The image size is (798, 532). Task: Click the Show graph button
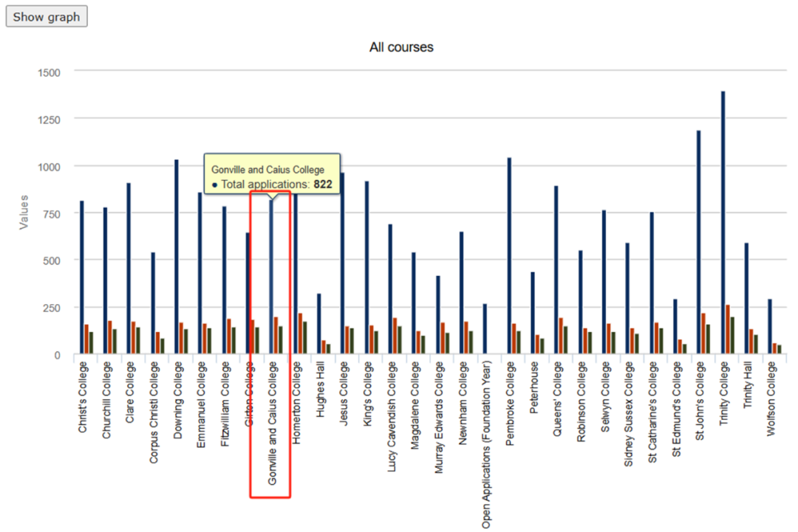tap(47, 17)
